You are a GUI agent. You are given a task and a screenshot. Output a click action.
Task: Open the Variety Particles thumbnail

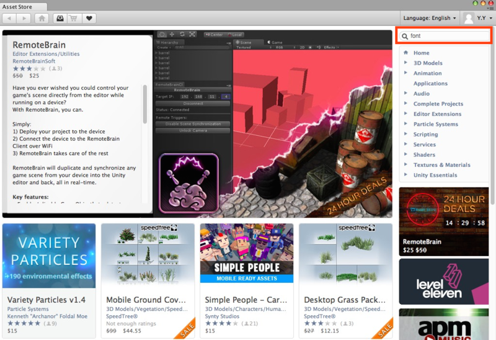[x=49, y=256]
